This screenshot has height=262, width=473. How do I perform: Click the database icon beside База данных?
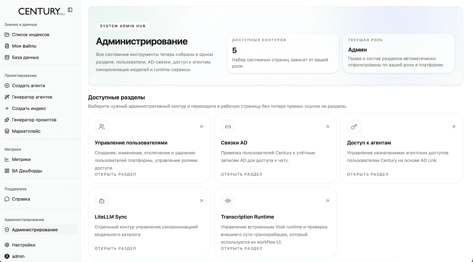tap(7, 57)
